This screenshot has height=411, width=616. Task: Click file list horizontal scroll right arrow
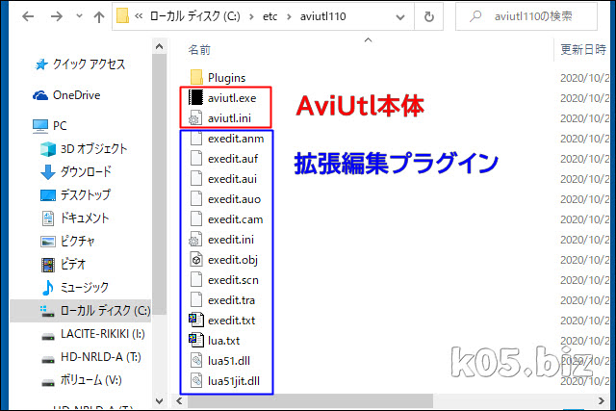click(x=602, y=400)
